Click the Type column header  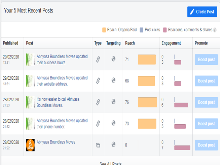(98, 43)
